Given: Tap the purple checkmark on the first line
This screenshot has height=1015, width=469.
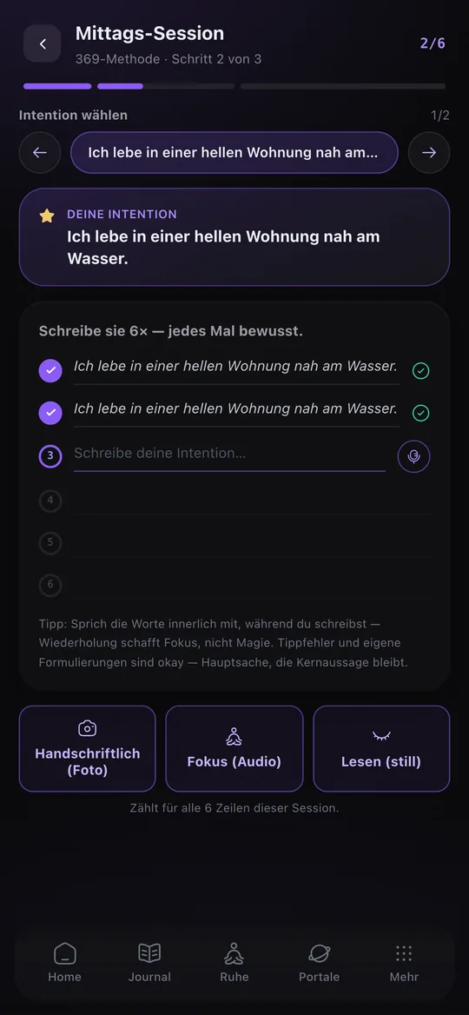Looking at the screenshot, I should tap(50, 371).
